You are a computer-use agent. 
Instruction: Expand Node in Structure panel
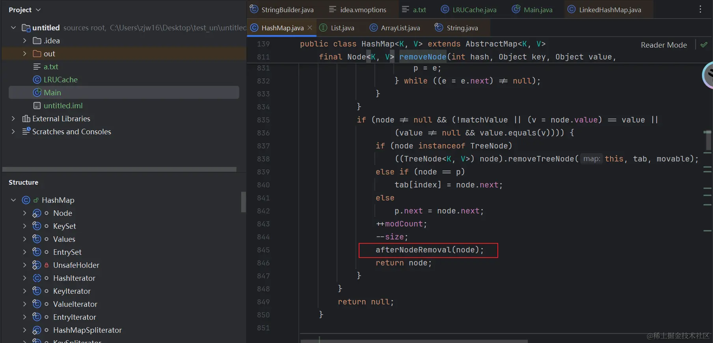coord(24,213)
